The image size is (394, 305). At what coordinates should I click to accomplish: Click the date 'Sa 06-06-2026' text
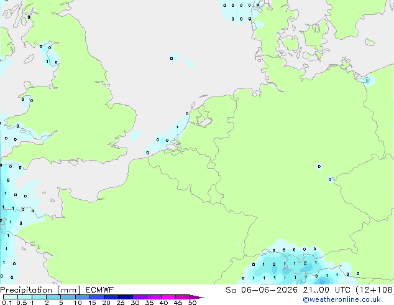262,290
